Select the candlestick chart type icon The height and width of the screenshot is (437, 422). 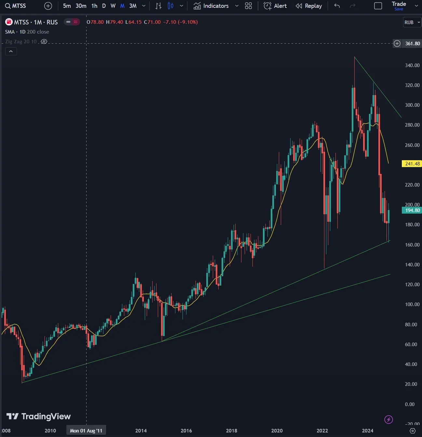click(x=170, y=6)
